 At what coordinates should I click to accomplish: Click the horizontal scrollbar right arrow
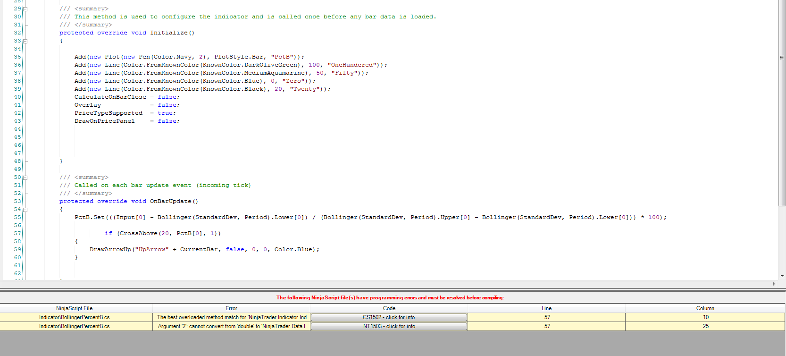pos(774,284)
